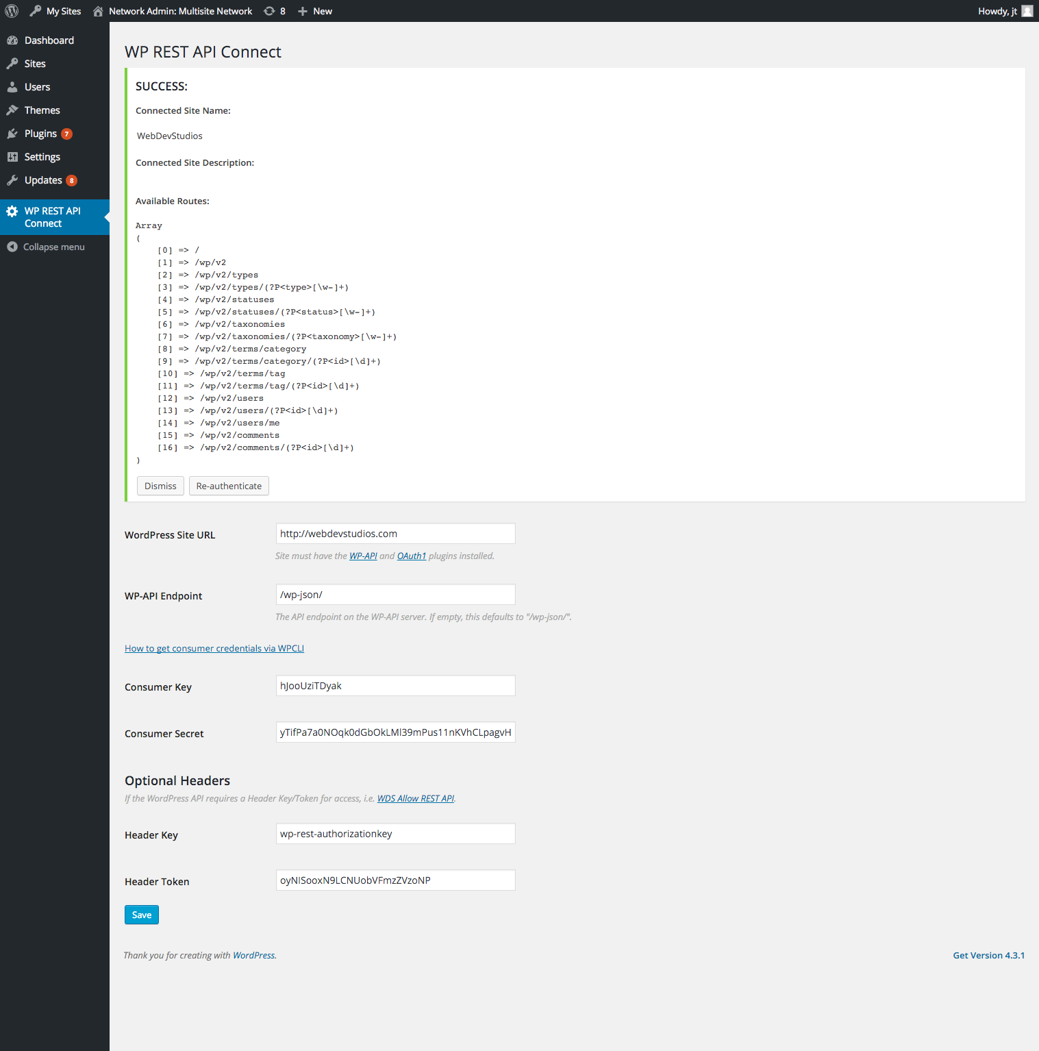This screenshot has height=1051, width=1039.
Task: Click the Dashboard gauge icon in sidebar
Action: 12,40
